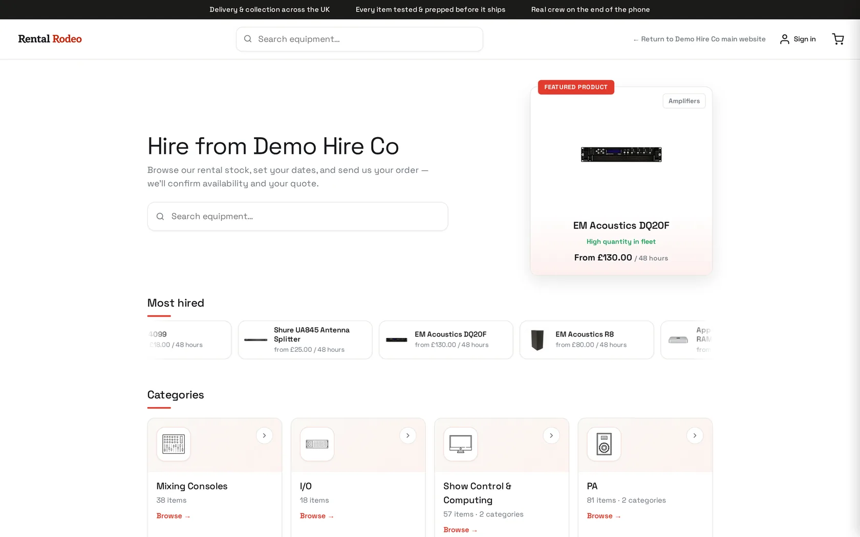Screen dimensions: 860x537
Task: Click the EM Acoustics R8 speaker thumbnail
Action: 537,340
